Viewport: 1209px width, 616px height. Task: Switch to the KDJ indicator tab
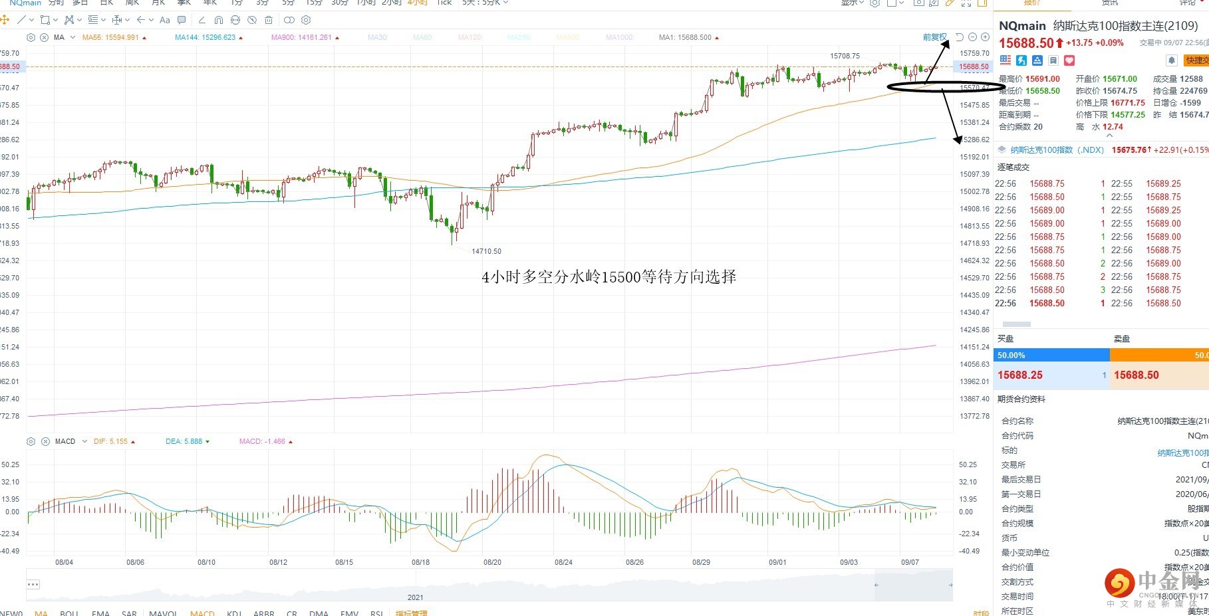click(234, 613)
